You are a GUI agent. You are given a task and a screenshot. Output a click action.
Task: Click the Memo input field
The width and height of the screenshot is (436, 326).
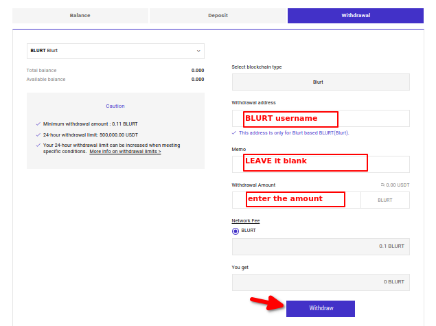click(321, 164)
